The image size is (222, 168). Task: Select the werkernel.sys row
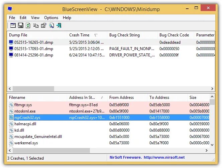pyautogui.click(x=108, y=143)
